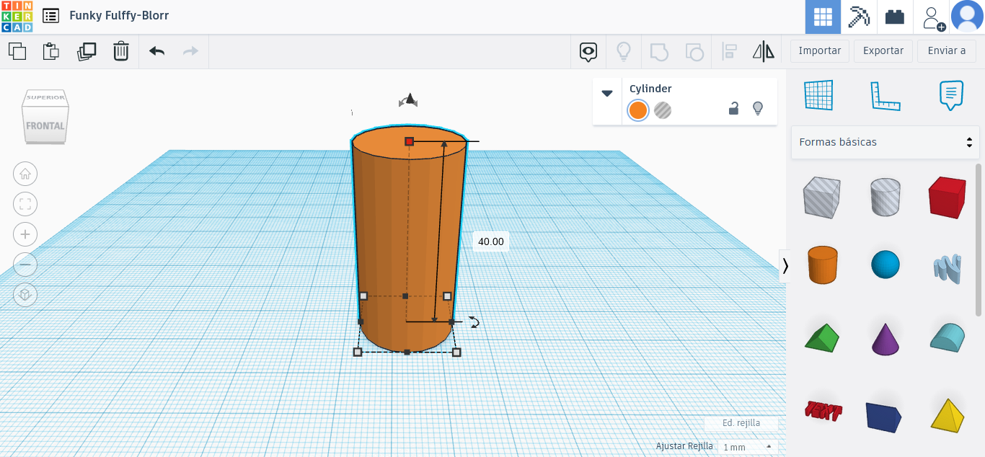Image resolution: width=985 pixels, height=457 pixels.
Task: Select the purple Cone shape
Action: pyautogui.click(x=885, y=338)
